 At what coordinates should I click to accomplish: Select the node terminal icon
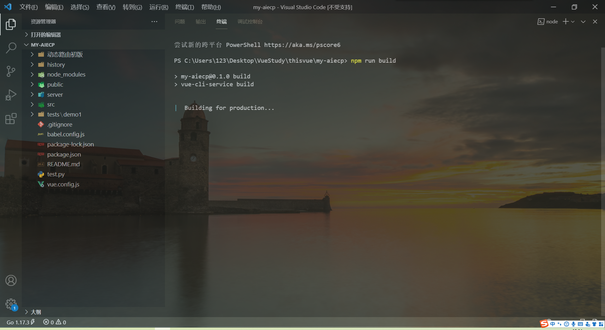(541, 21)
